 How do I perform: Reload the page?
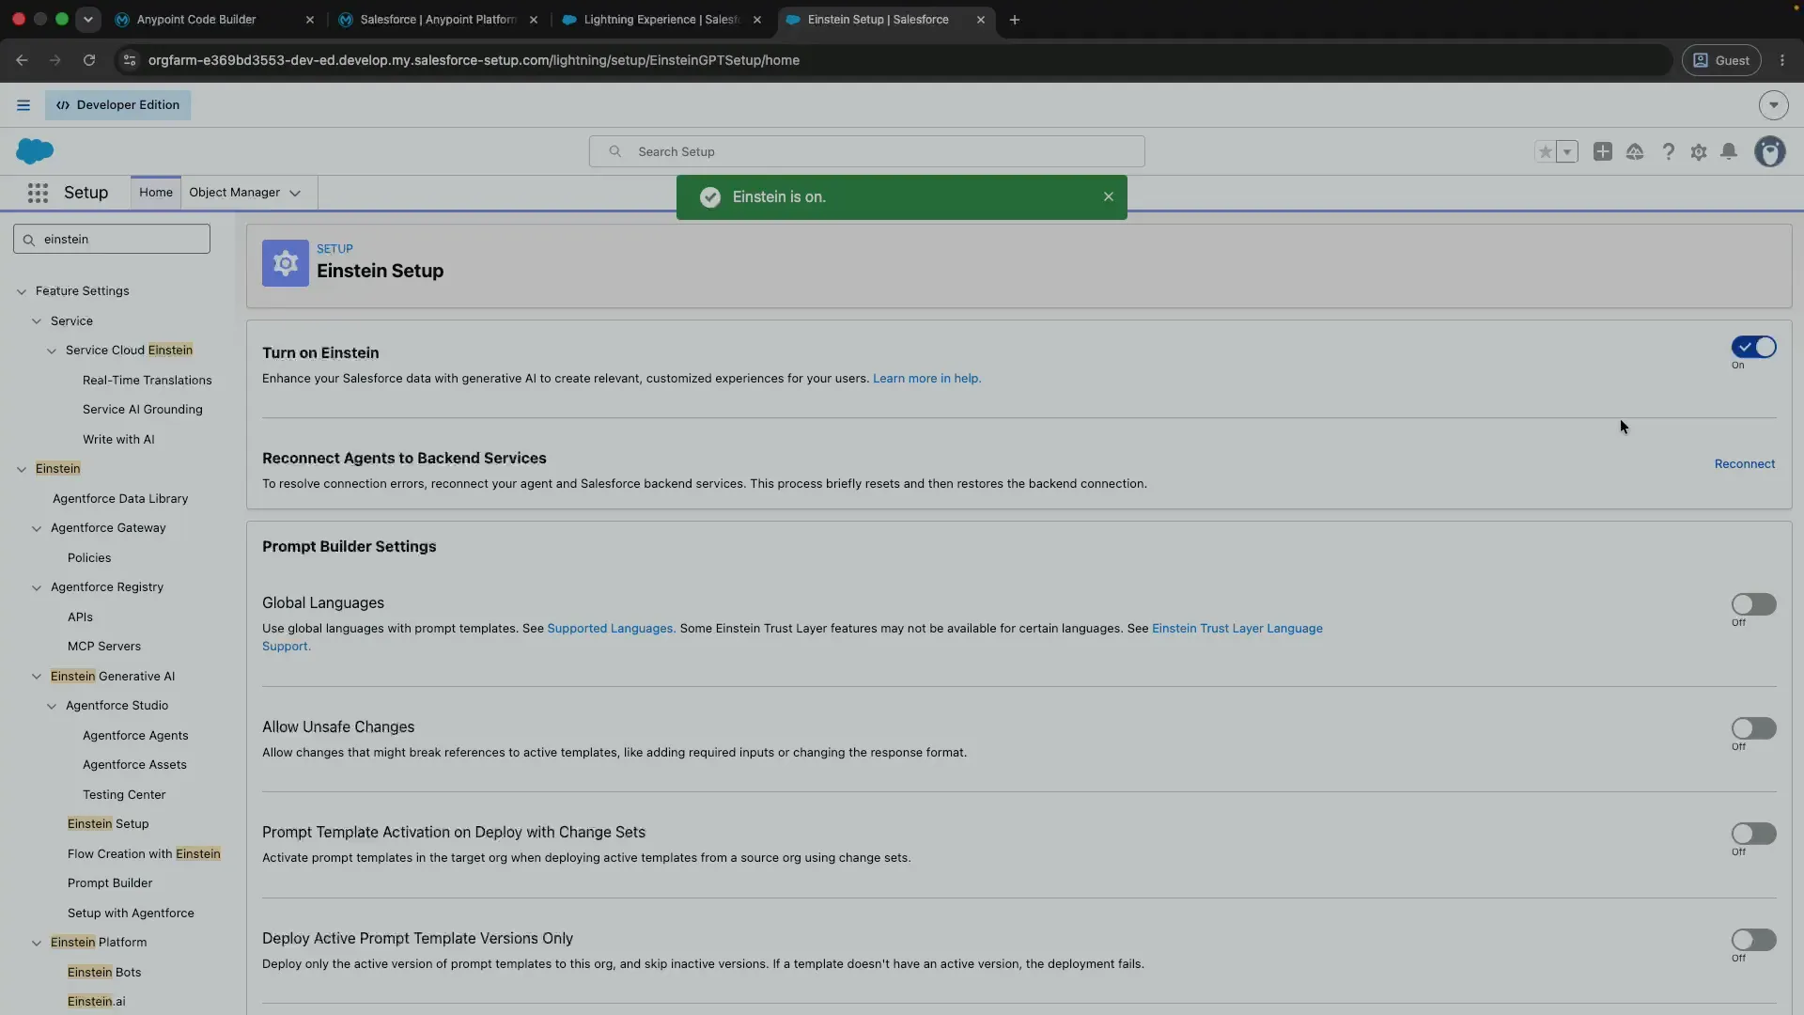89,60
